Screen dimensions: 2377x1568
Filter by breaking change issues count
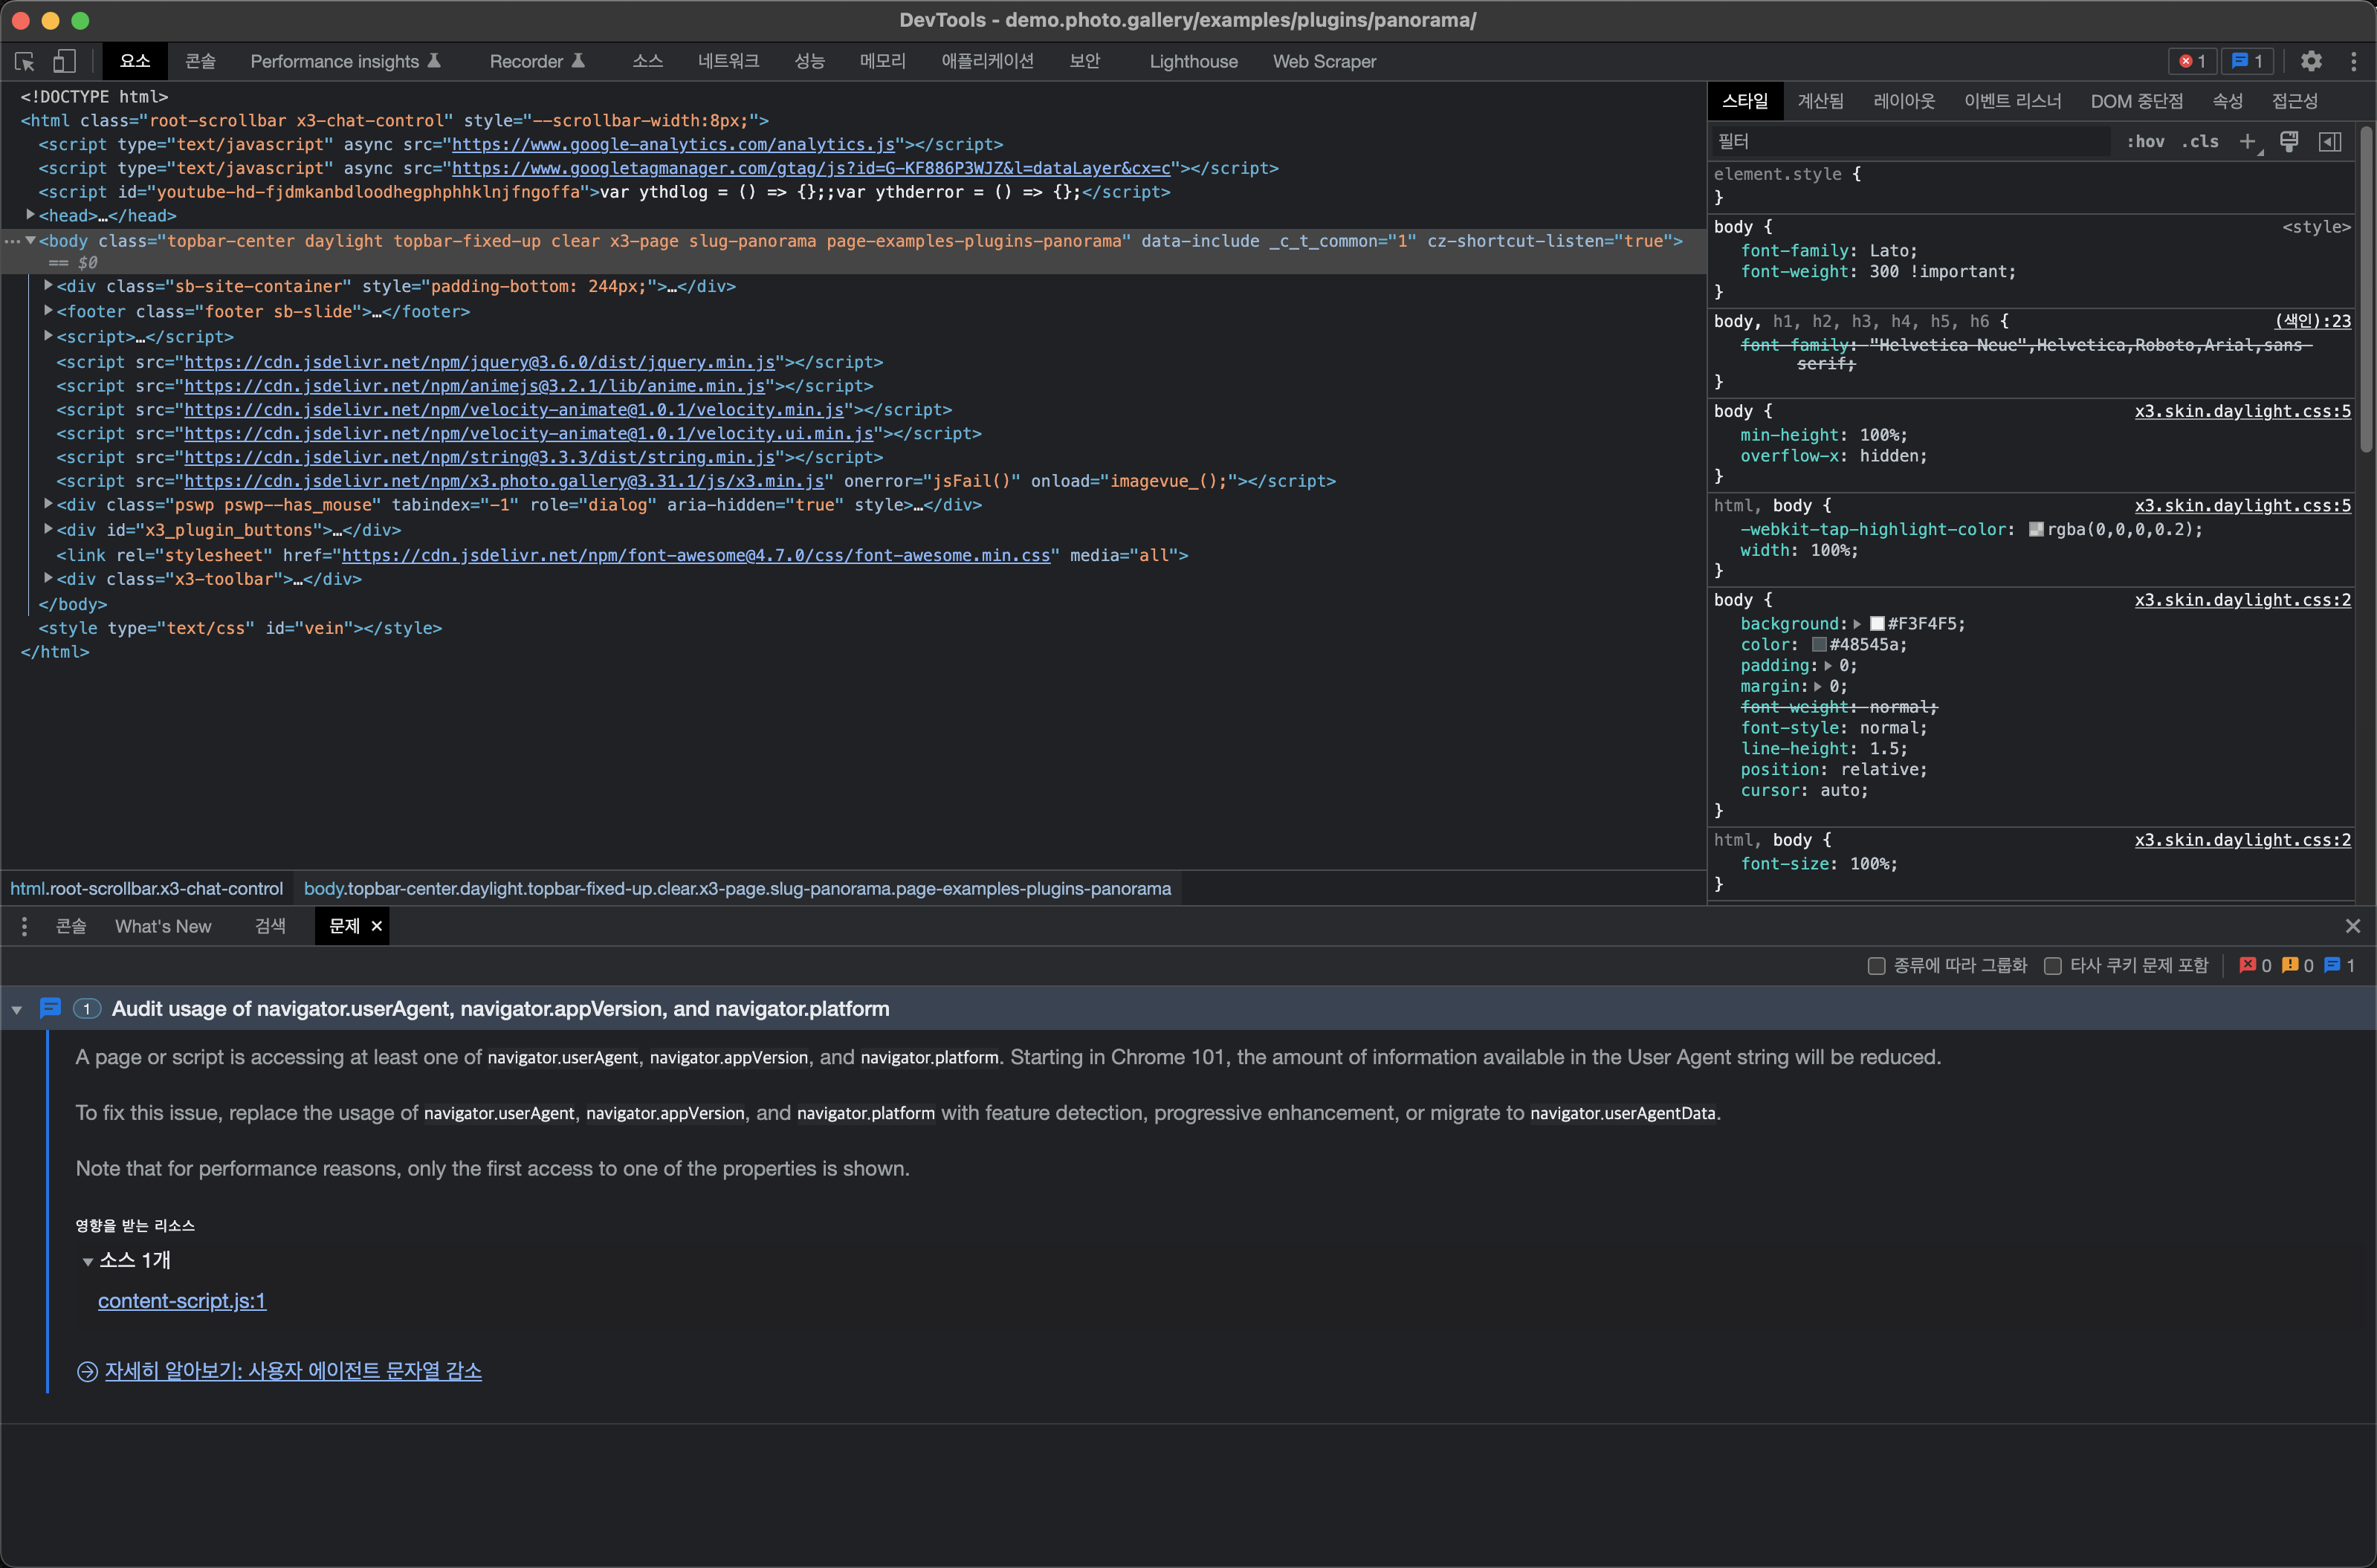click(2297, 965)
